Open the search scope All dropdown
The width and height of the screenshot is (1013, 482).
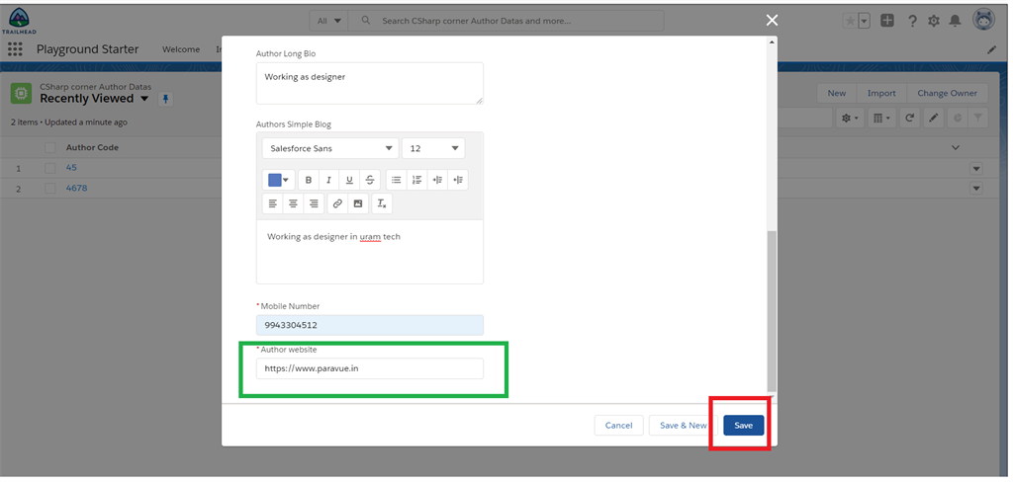[328, 21]
